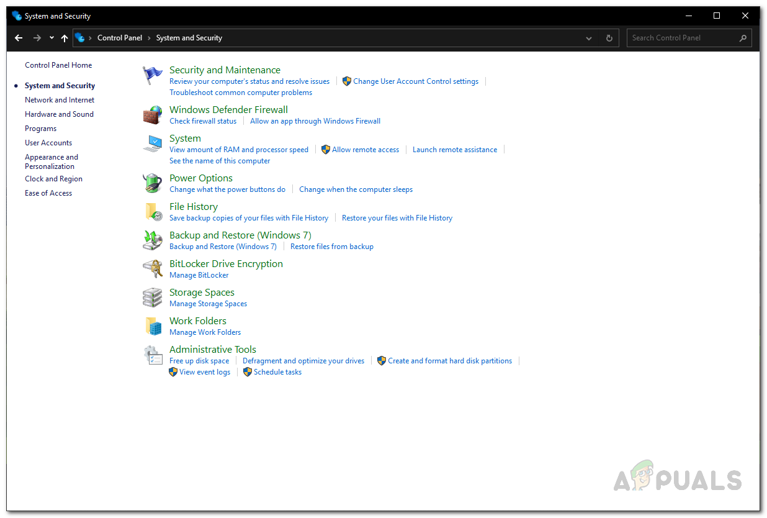Click Allow remote access

tap(366, 150)
